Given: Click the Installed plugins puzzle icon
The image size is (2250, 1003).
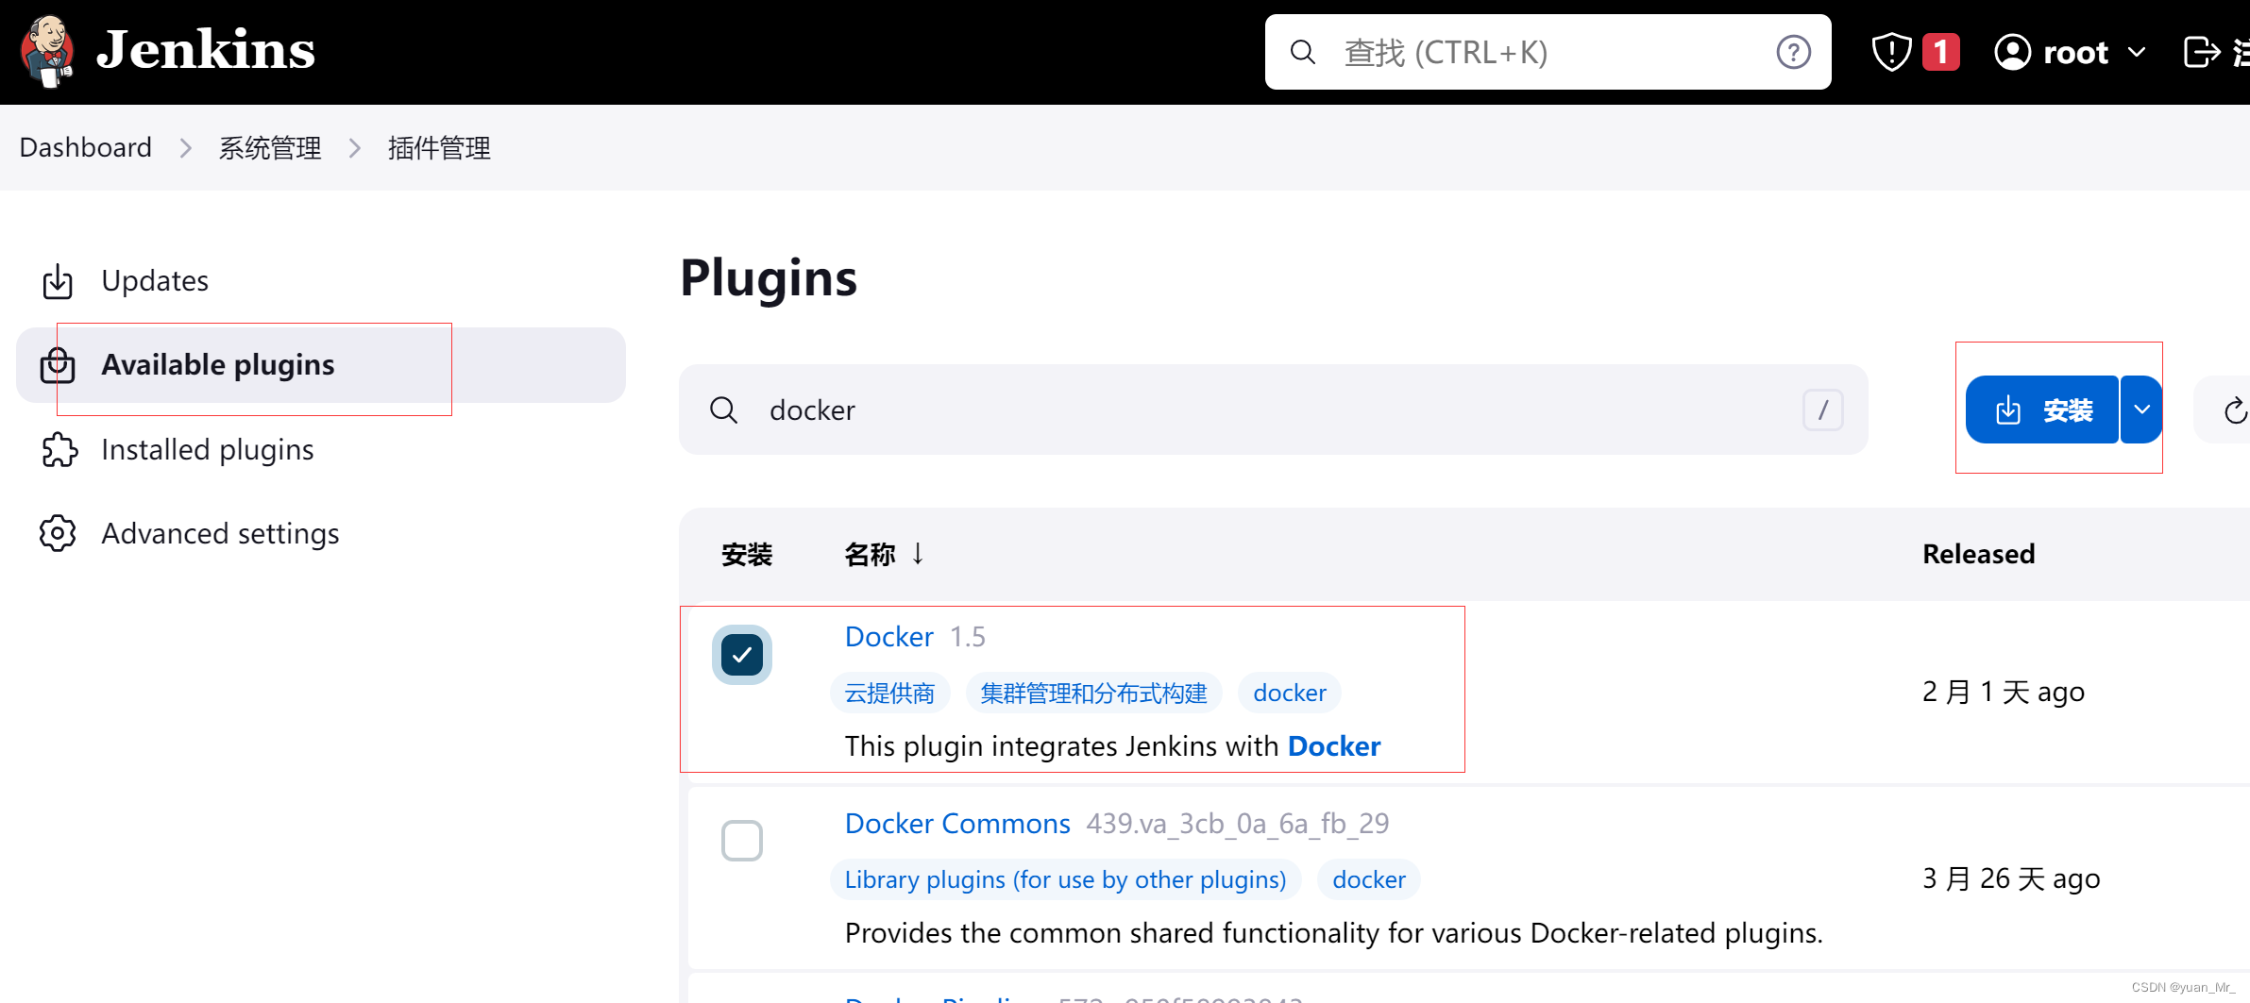Looking at the screenshot, I should pyautogui.click(x=59, y=450).
